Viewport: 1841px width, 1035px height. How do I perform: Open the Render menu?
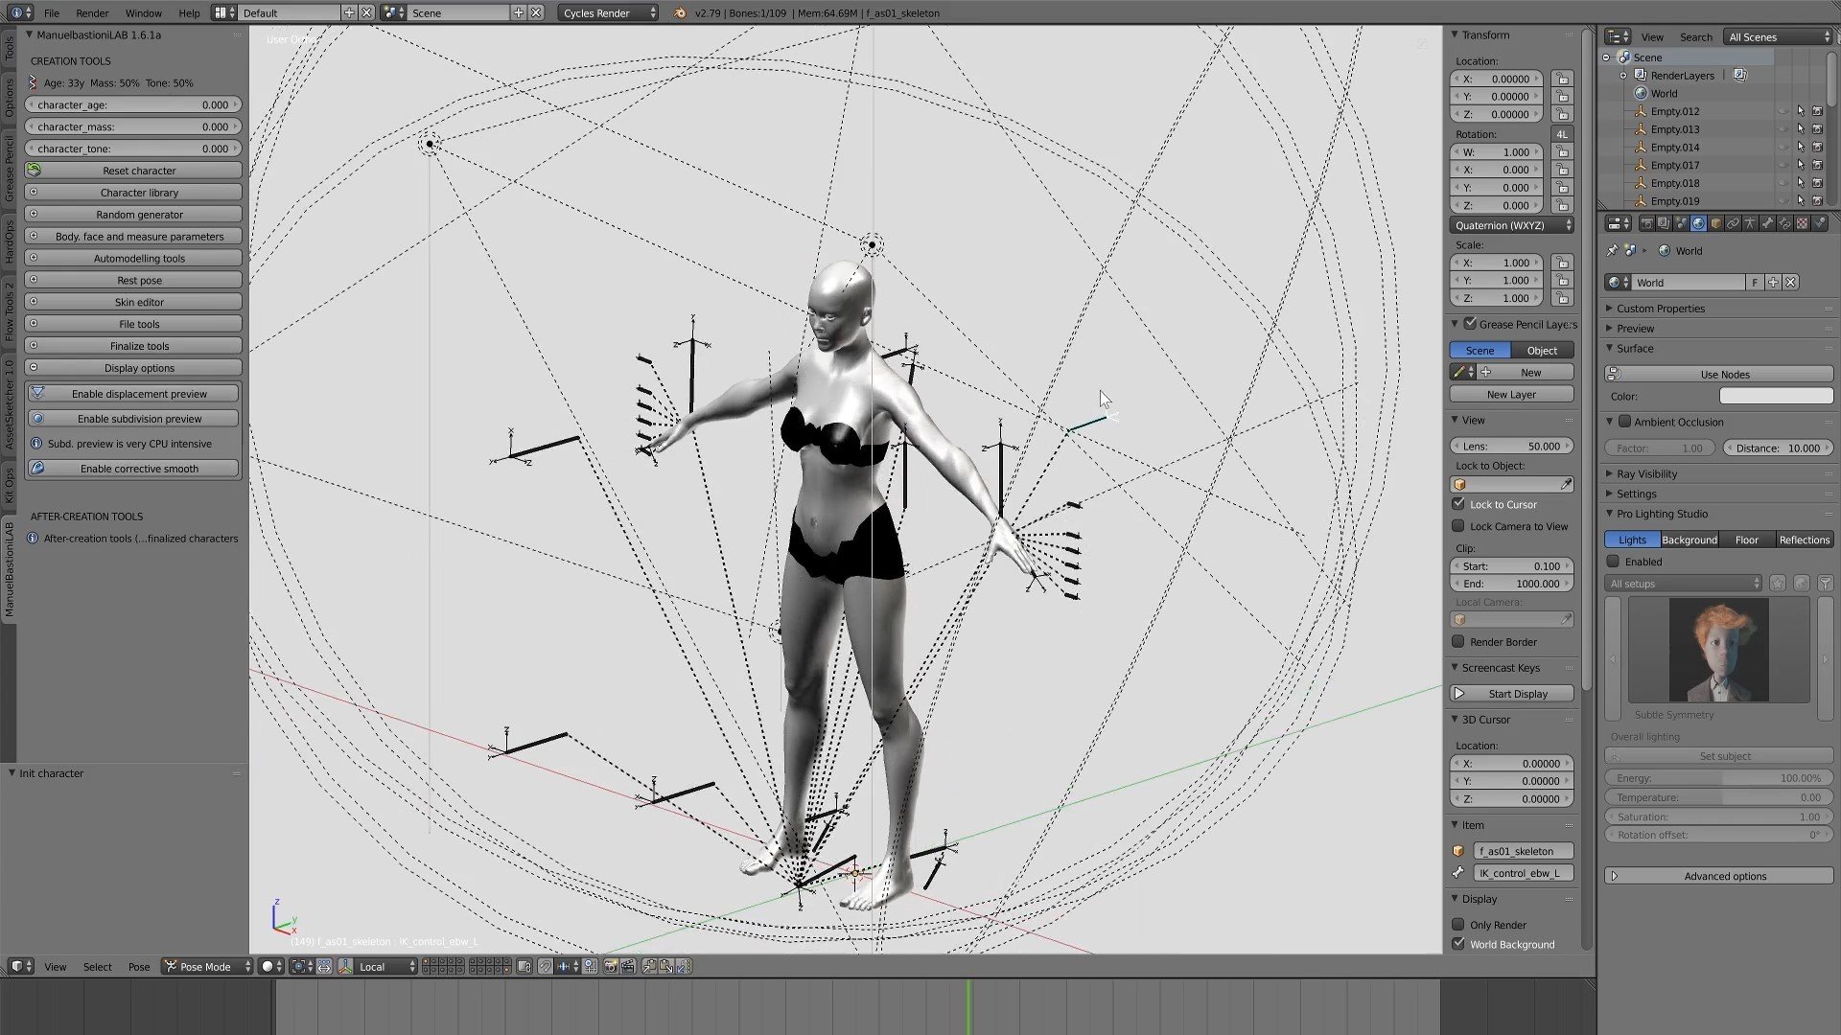[x=92, y=12]
